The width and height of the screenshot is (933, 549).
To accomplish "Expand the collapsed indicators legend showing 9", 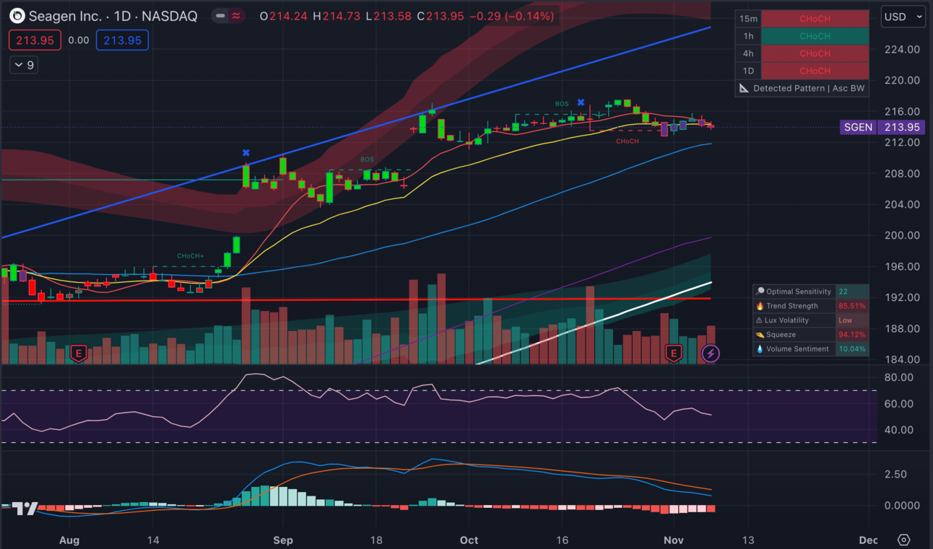I will pos(24,65).
